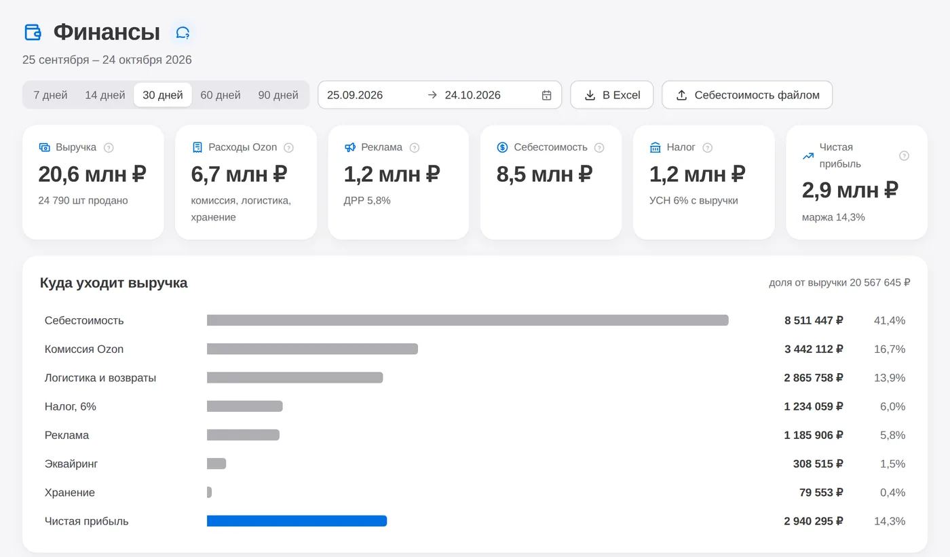Click the Хранение row label
This screenshot has width=950, height=557.
tap(70, 493)
